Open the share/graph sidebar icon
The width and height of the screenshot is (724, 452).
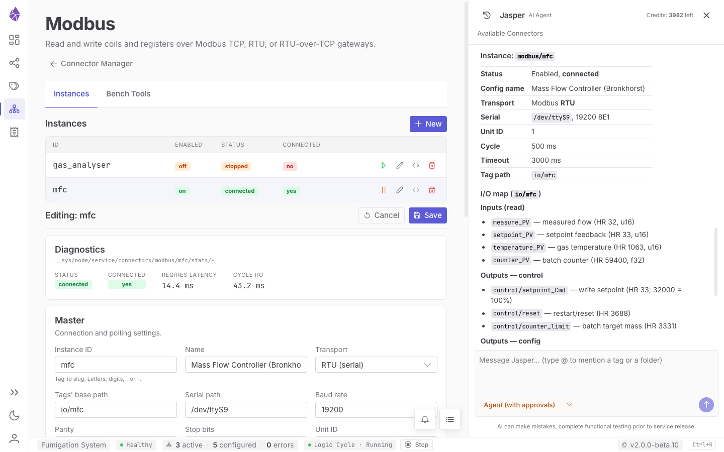15,63
